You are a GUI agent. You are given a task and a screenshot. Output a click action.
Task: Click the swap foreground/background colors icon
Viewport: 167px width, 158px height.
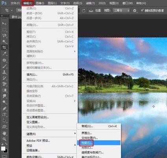[x=6, y=144]
